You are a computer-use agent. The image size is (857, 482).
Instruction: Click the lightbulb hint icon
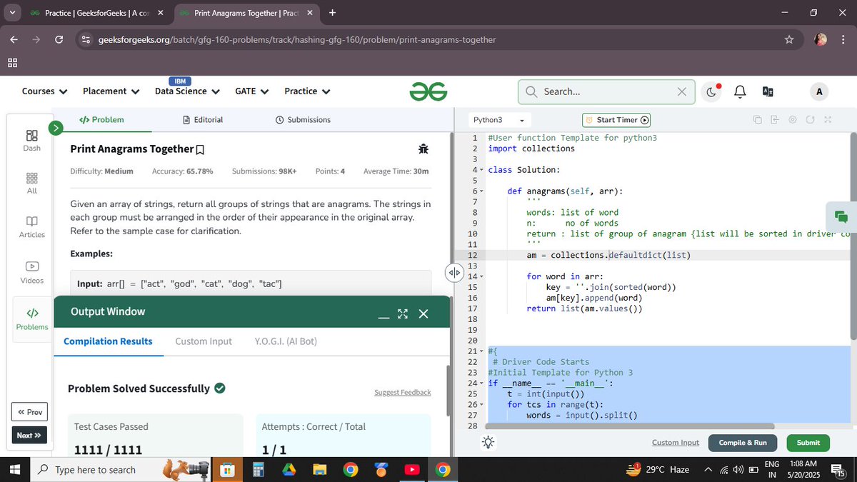coord(488,442)
